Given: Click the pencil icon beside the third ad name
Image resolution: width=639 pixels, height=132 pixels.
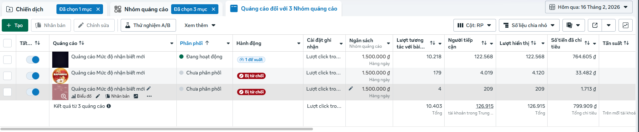Looking at the screenshot, I should coord(149,88).
